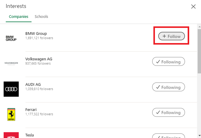Open the Volkswagen AG company link
The width and height of the screenshot is (201, 138).
click(39, 59)
